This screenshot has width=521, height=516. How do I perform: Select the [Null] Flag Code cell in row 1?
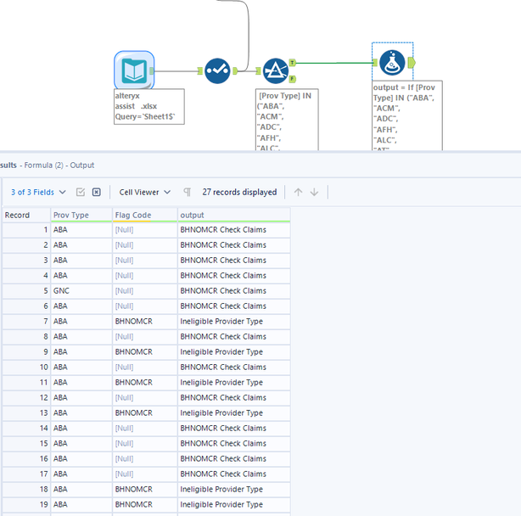pos(145,230)
